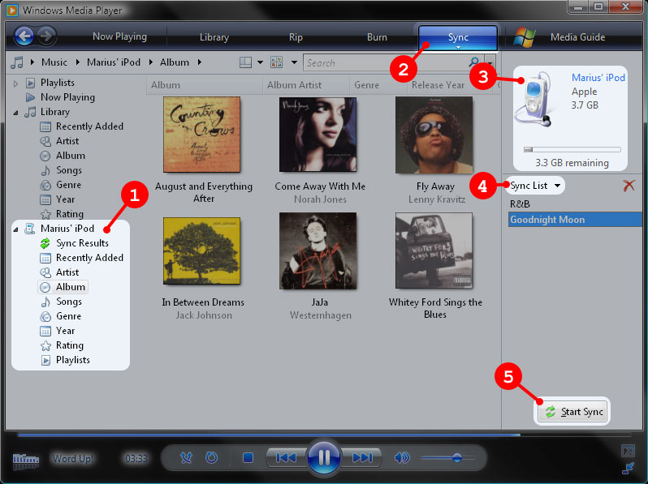The height and width of the screenshot is (484, 648).
Task: Select Rating under Library
Action: (70, 214)
